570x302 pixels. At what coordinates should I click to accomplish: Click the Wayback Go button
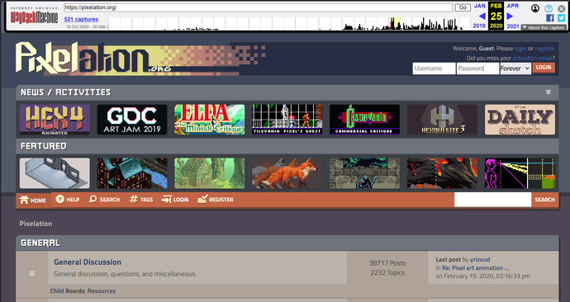click(463, 7)
